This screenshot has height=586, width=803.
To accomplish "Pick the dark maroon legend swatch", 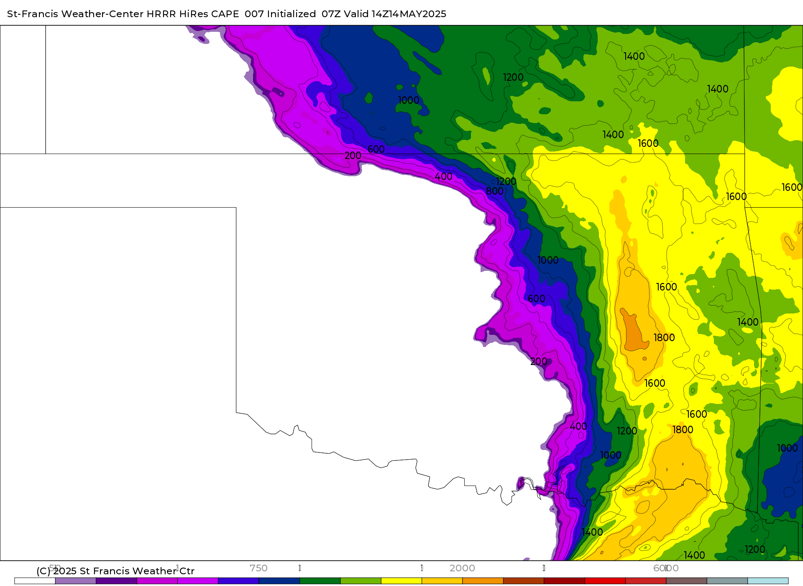I will pyautogui.click(x=565, y=581).
